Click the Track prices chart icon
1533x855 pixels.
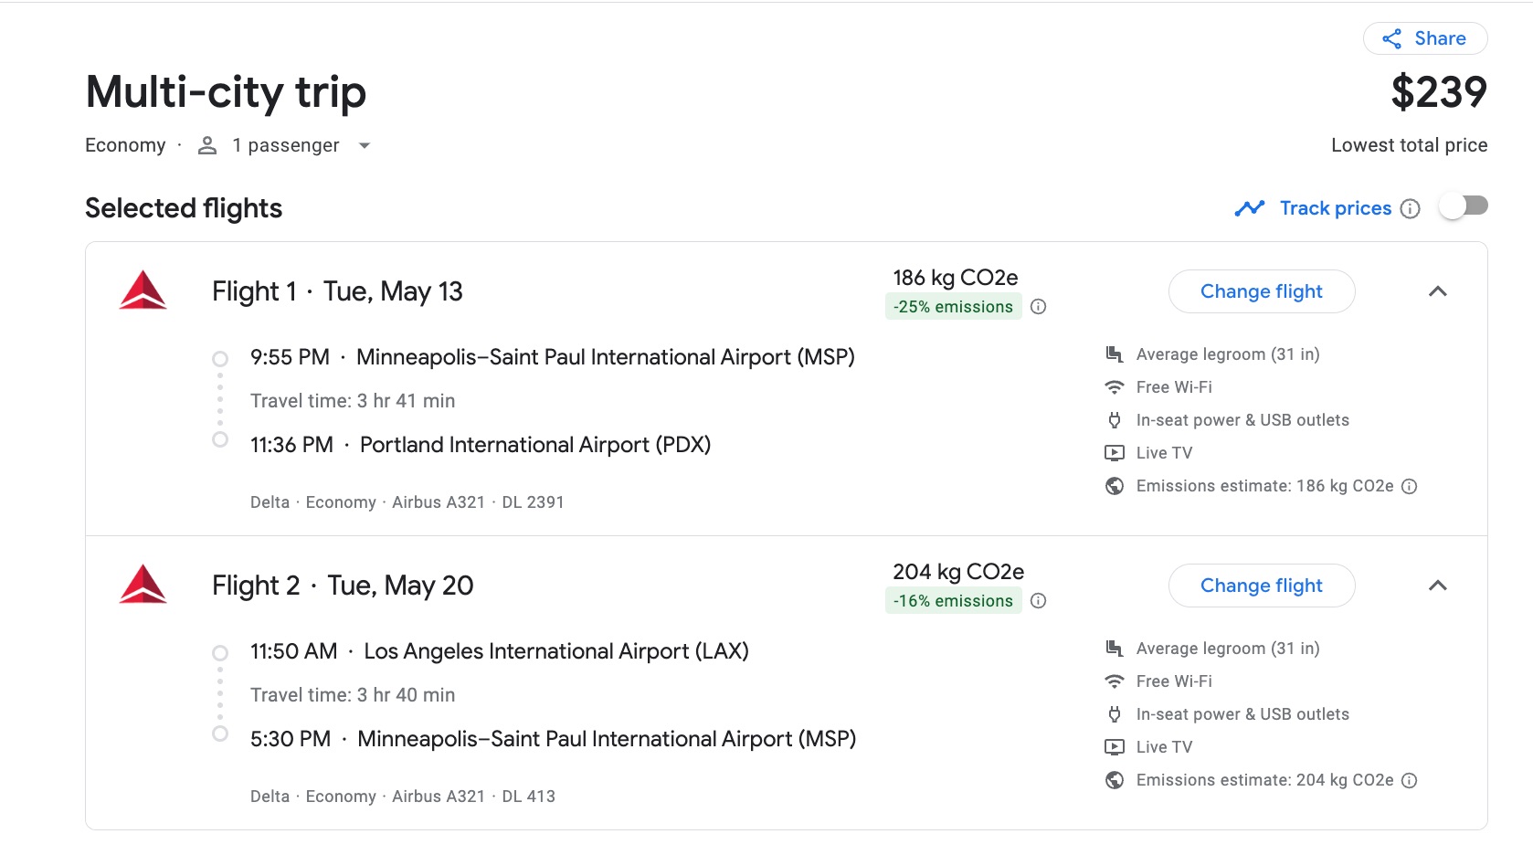1249,207
